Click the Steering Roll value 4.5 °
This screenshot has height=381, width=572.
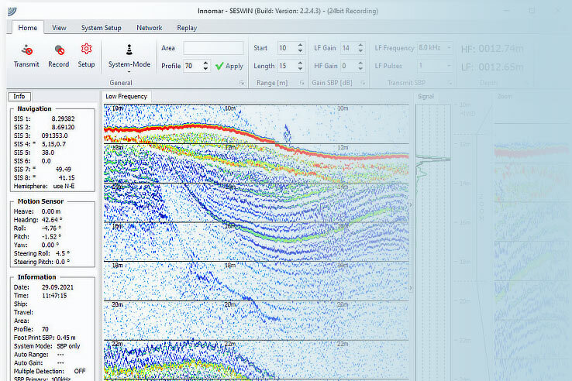pos(63,253)
